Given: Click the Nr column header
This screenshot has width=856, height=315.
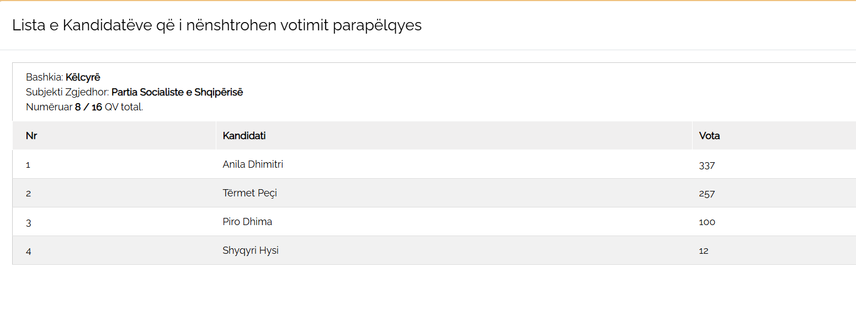Looking at the screenshot, I should 31,136.
